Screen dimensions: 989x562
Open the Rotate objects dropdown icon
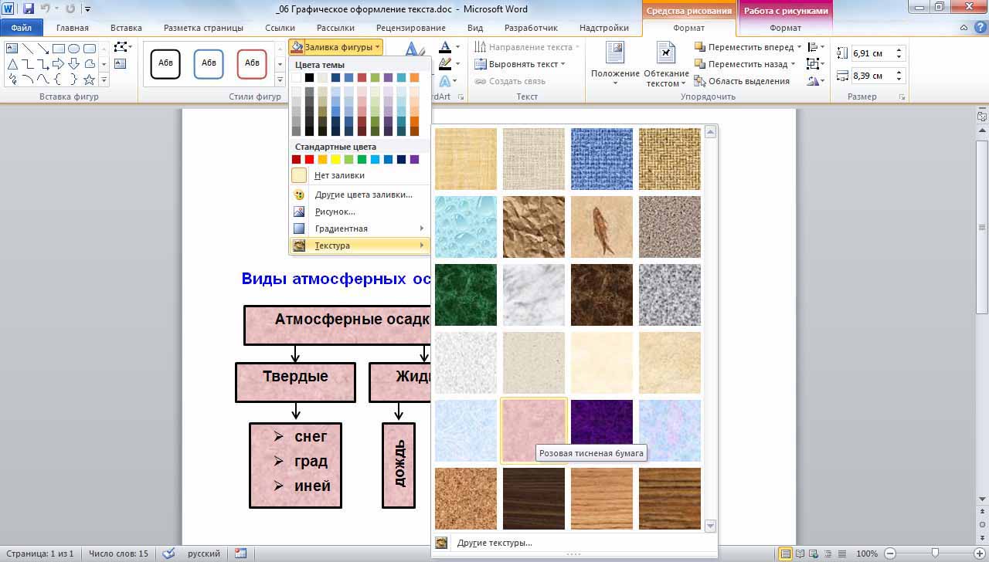click(814, 81)
